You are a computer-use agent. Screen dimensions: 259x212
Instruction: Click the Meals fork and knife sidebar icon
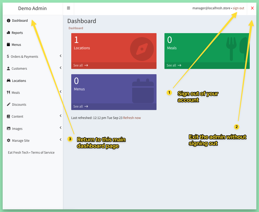pos(8,92)
